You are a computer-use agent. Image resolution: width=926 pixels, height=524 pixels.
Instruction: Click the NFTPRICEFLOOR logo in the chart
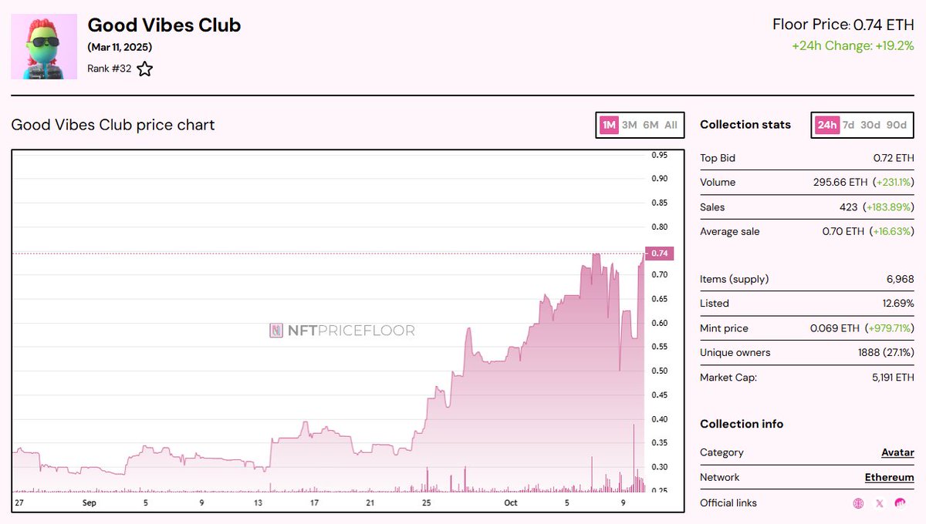(342, 331)
